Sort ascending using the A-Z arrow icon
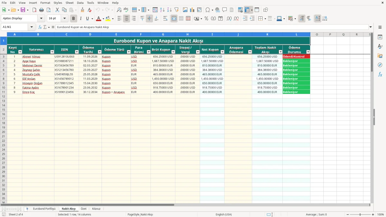 click(x=162, y=10)
